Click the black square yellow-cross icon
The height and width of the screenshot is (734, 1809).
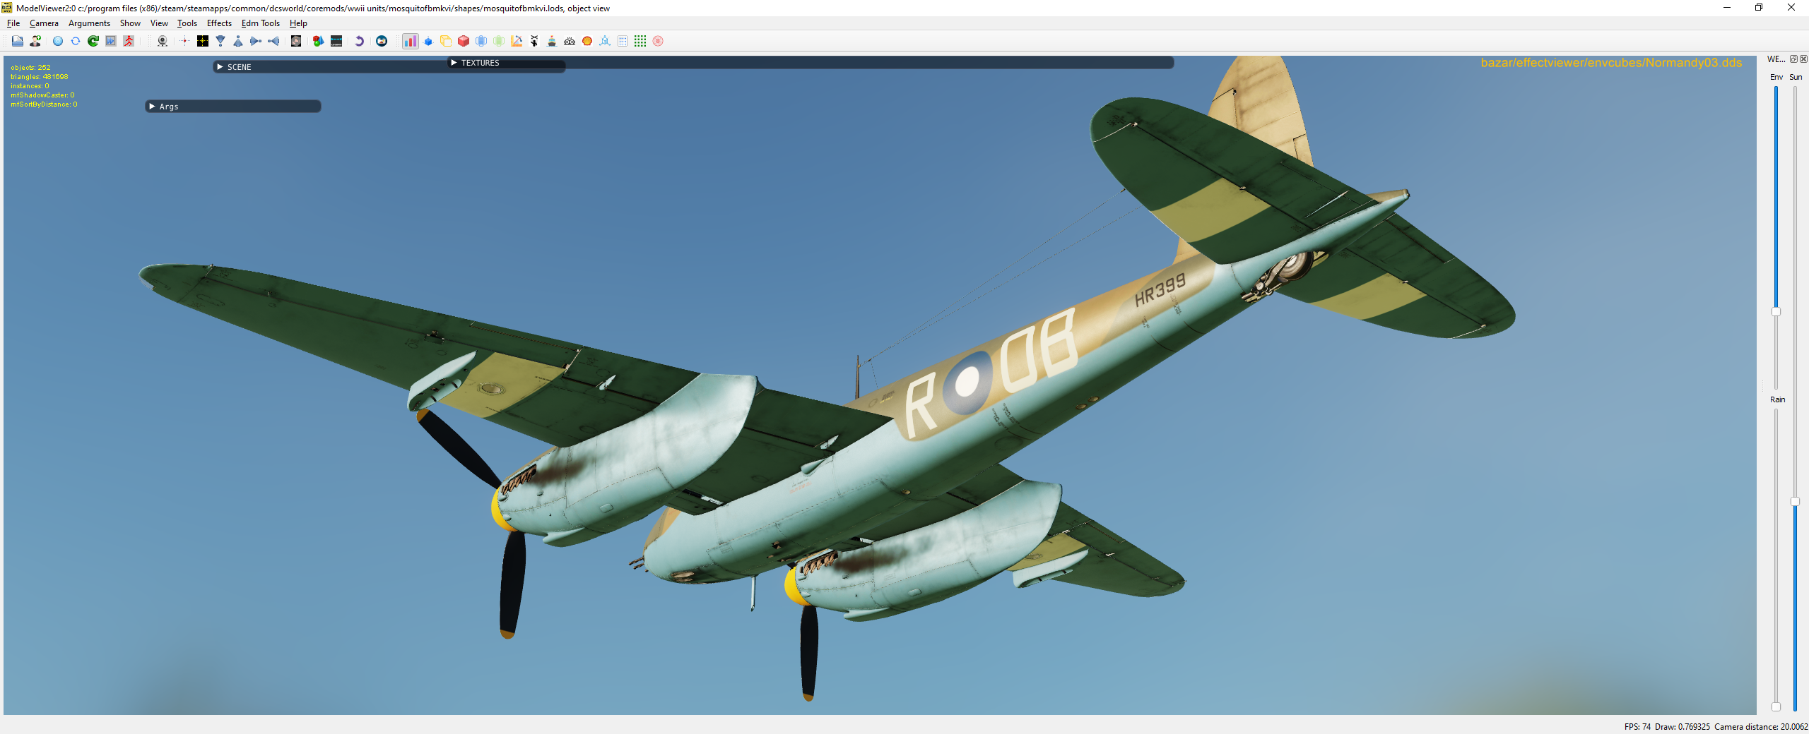(x=203, y=41)
